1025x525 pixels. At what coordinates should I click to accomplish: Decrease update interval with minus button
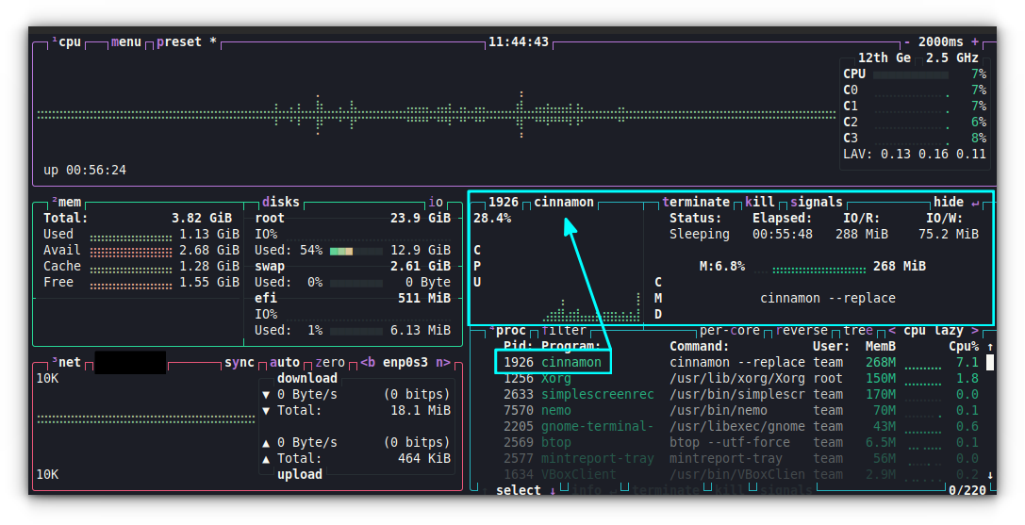[907, 42]
